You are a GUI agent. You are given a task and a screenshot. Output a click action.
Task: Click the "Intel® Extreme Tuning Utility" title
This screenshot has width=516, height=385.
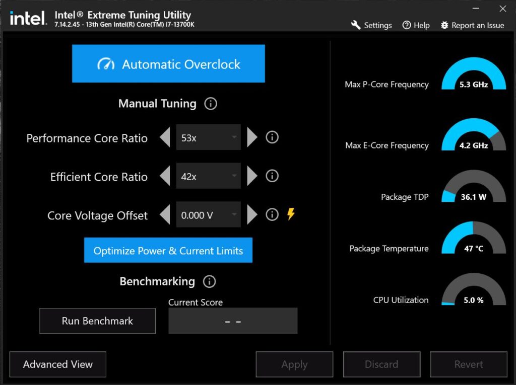[123, 15]
